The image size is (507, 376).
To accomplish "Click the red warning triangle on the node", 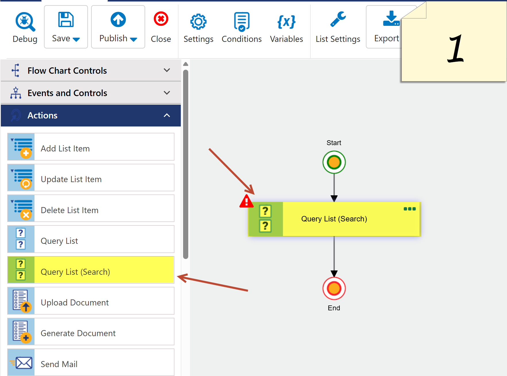I will click(246, 201).
